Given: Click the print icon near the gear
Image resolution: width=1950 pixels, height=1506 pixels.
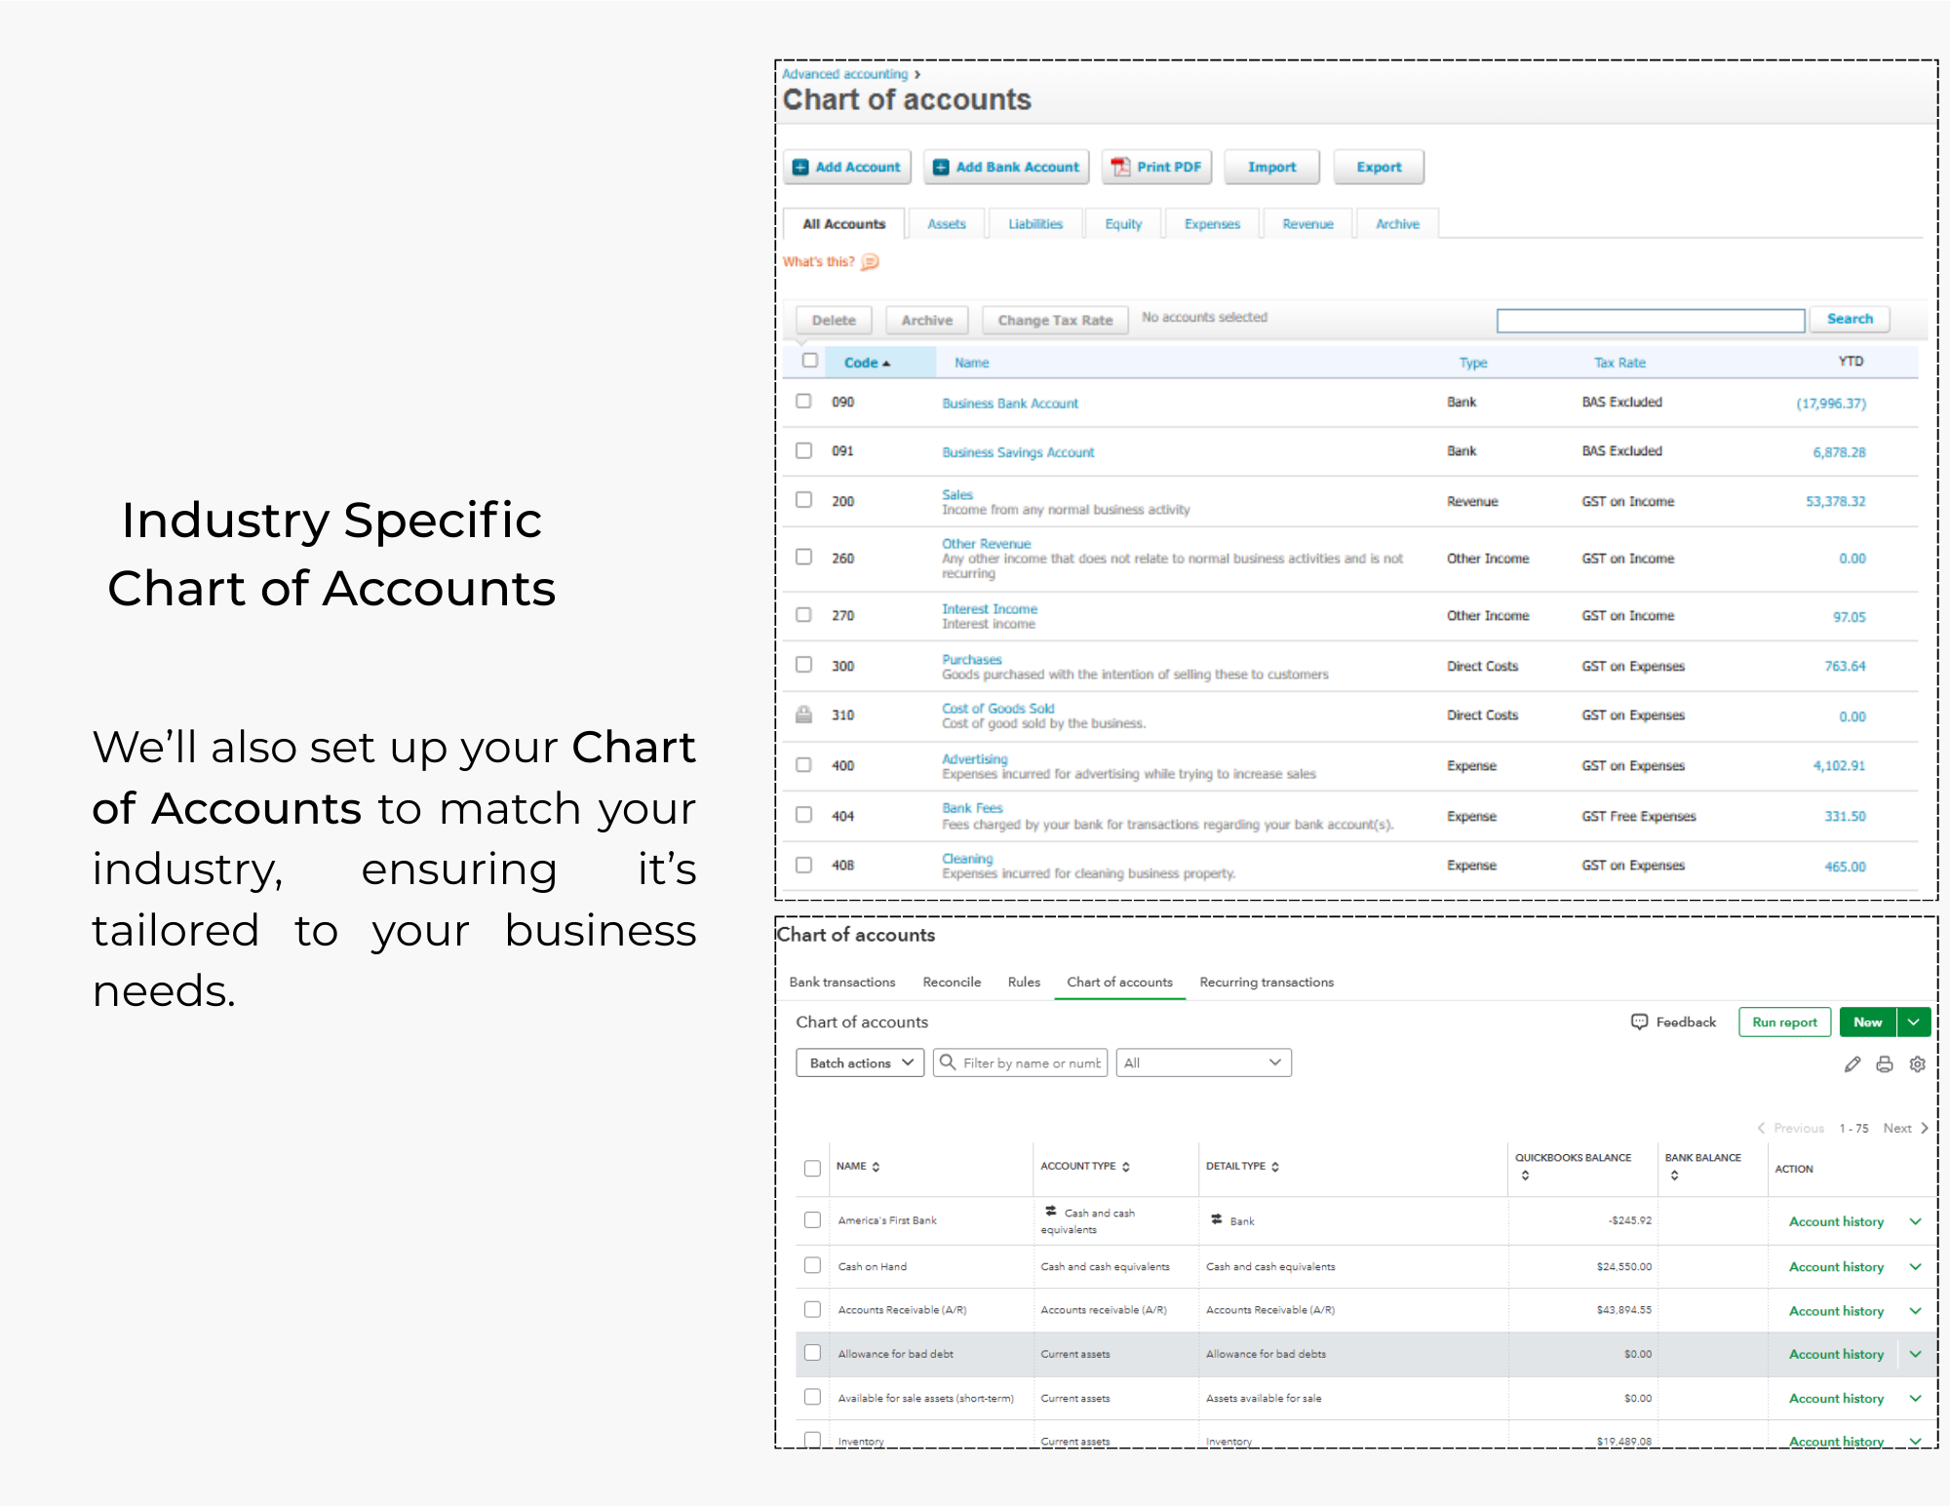Looking at the screenshot, I should click(1885, 1064).
